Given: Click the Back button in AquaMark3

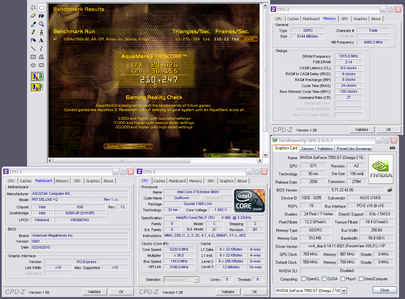Looking at the screenshot, I should [216, 156].
